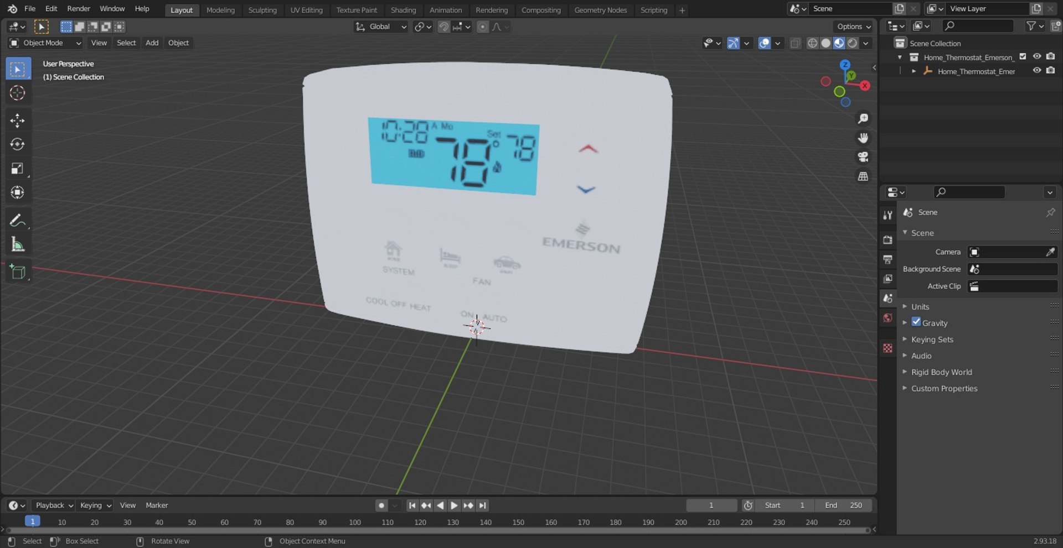Switch to the Modeling workspace tab
The image size is (1063, 548).
(x=220, y=10)
